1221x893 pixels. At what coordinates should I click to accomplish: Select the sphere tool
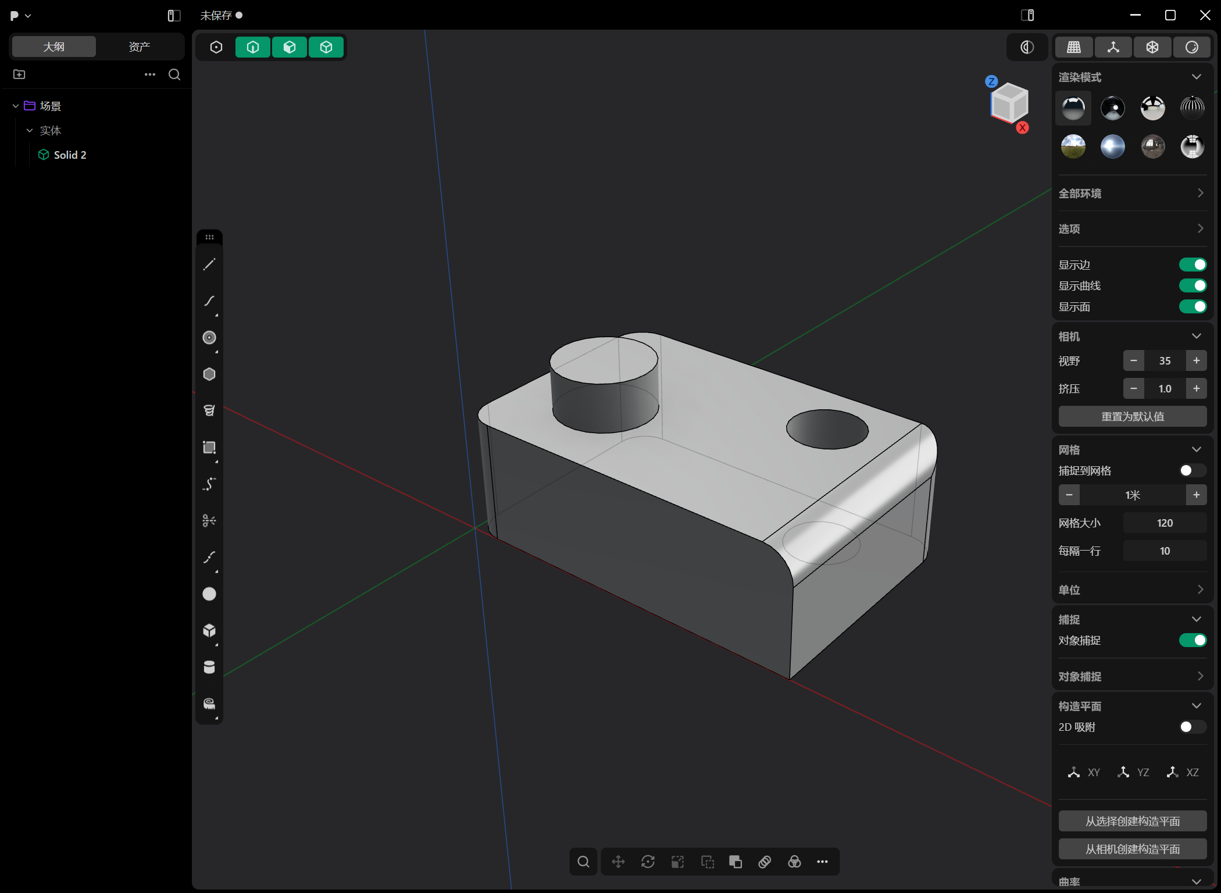pos(209,594)
